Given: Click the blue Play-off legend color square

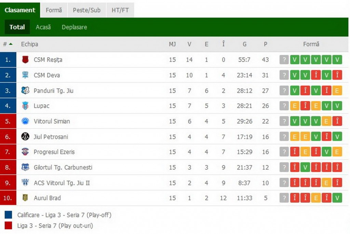Looking at the screenshot, I should click(x=8, y=215).
